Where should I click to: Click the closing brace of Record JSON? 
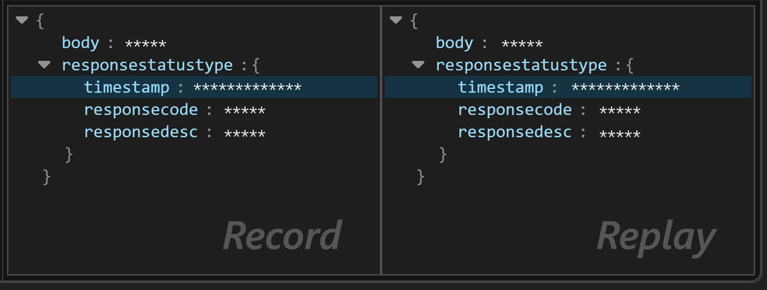click(x=45, y=176)
